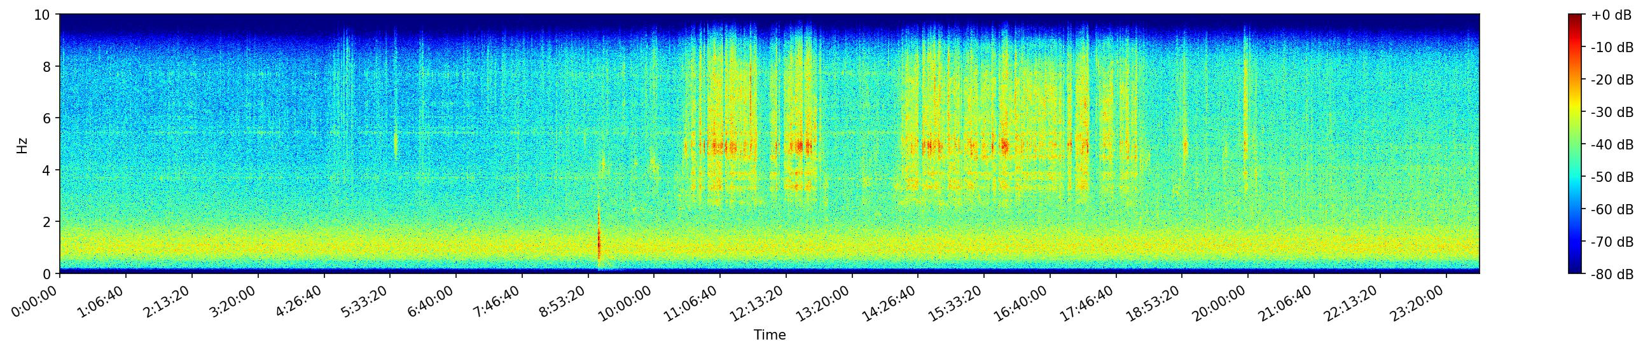The height and width of the screenshot is (351, 1643).
Task: Select the -40 dB colorbar label
Action: (x=1612, y=144)
